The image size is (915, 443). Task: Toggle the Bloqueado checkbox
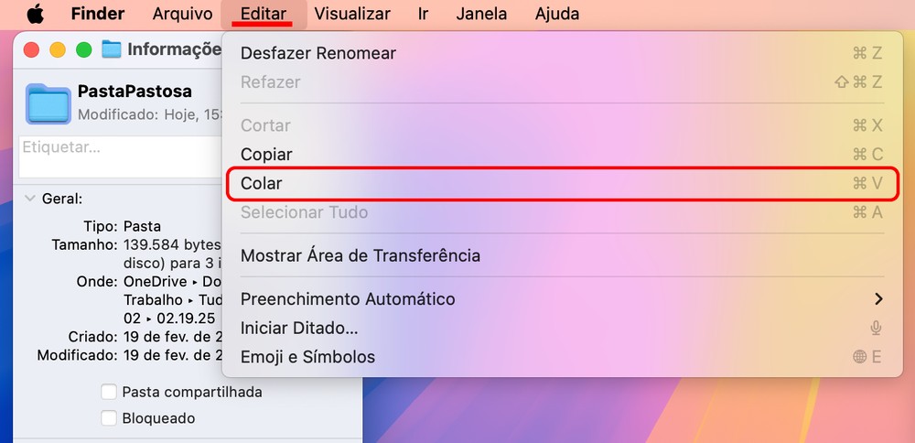tap(109, 418)
